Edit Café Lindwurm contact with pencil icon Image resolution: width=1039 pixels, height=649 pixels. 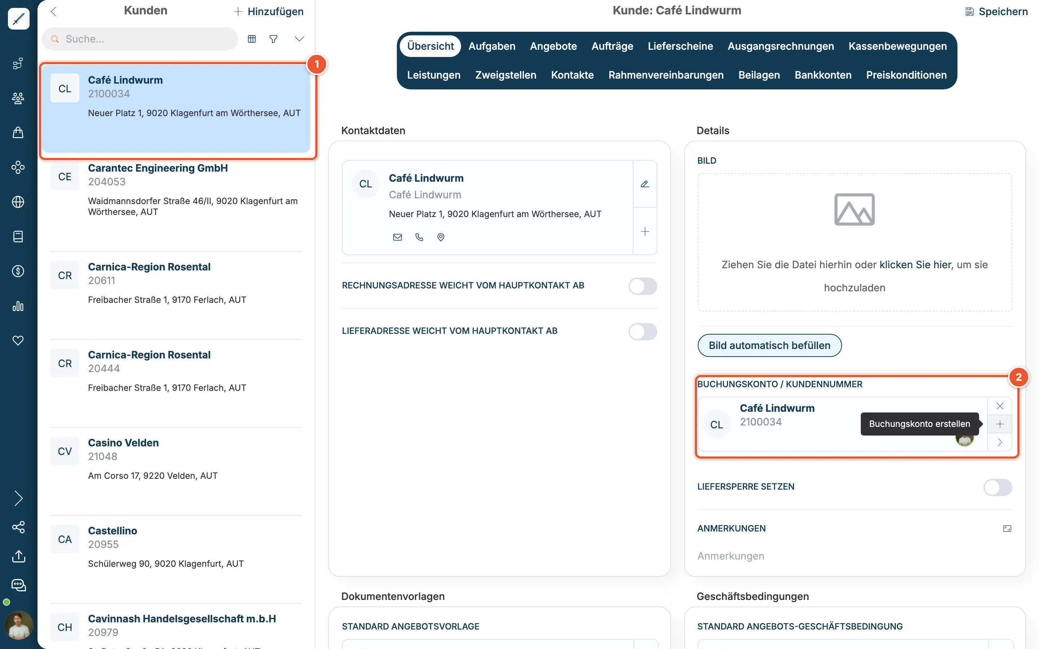[x=645, y=184]
